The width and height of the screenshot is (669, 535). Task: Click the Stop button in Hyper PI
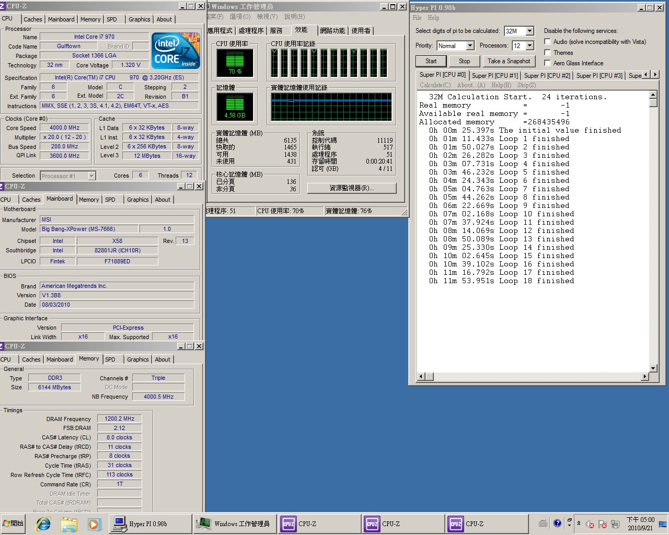(x=464, y=61)
